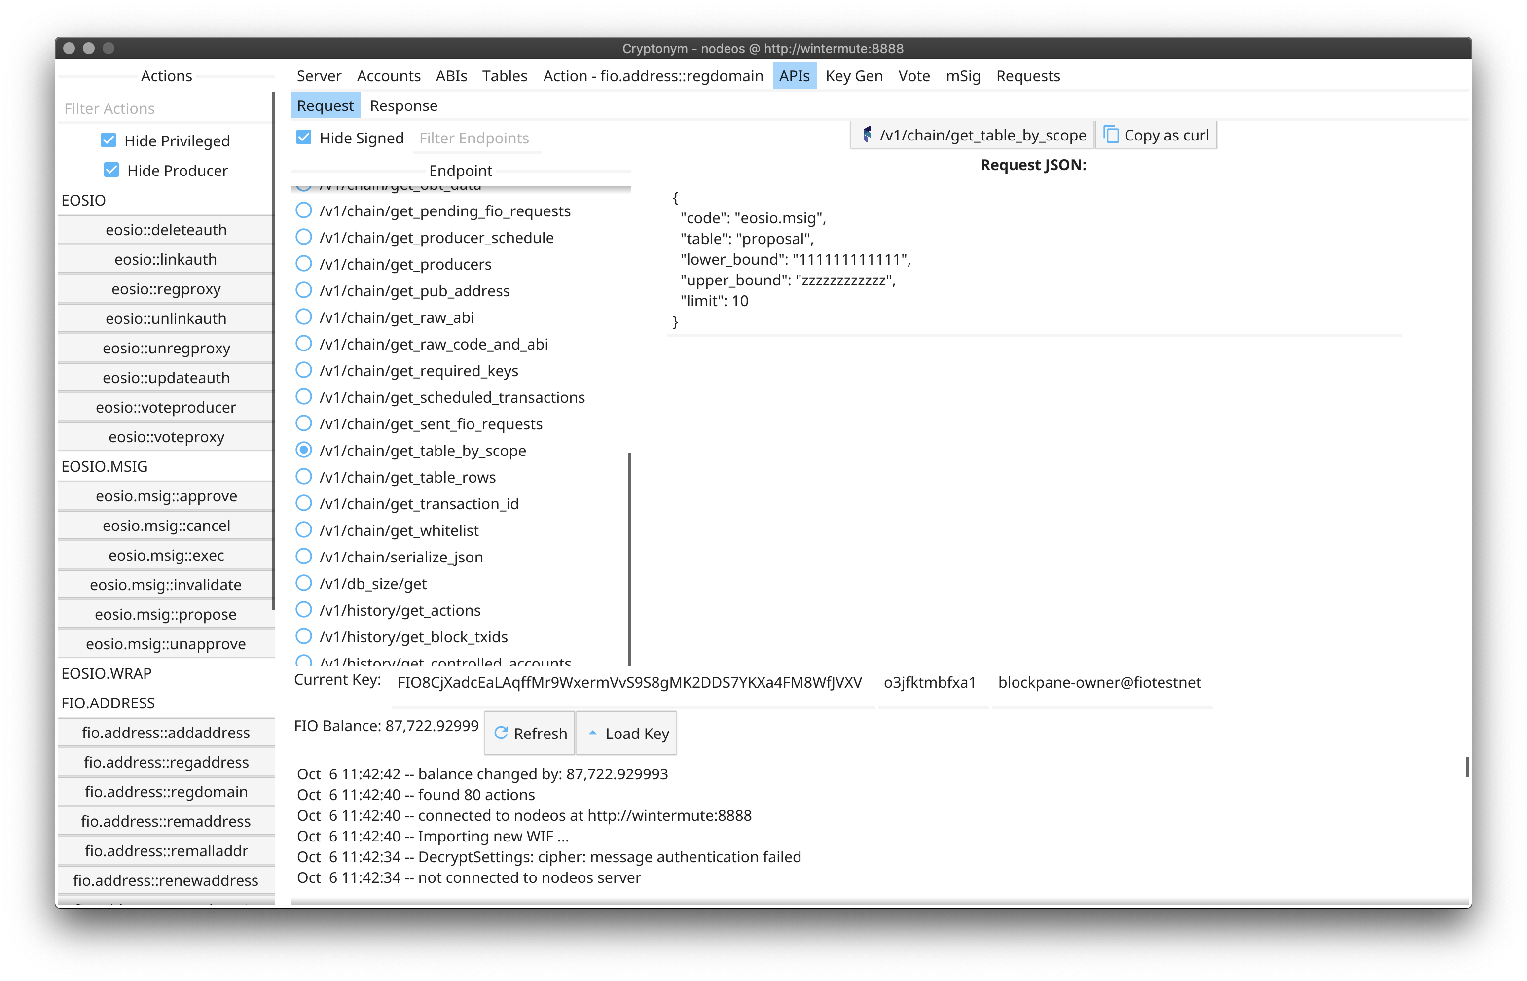Switch to the Response tab
Image resolution: width=1527 pixels, height=981 pixels.
403,105
